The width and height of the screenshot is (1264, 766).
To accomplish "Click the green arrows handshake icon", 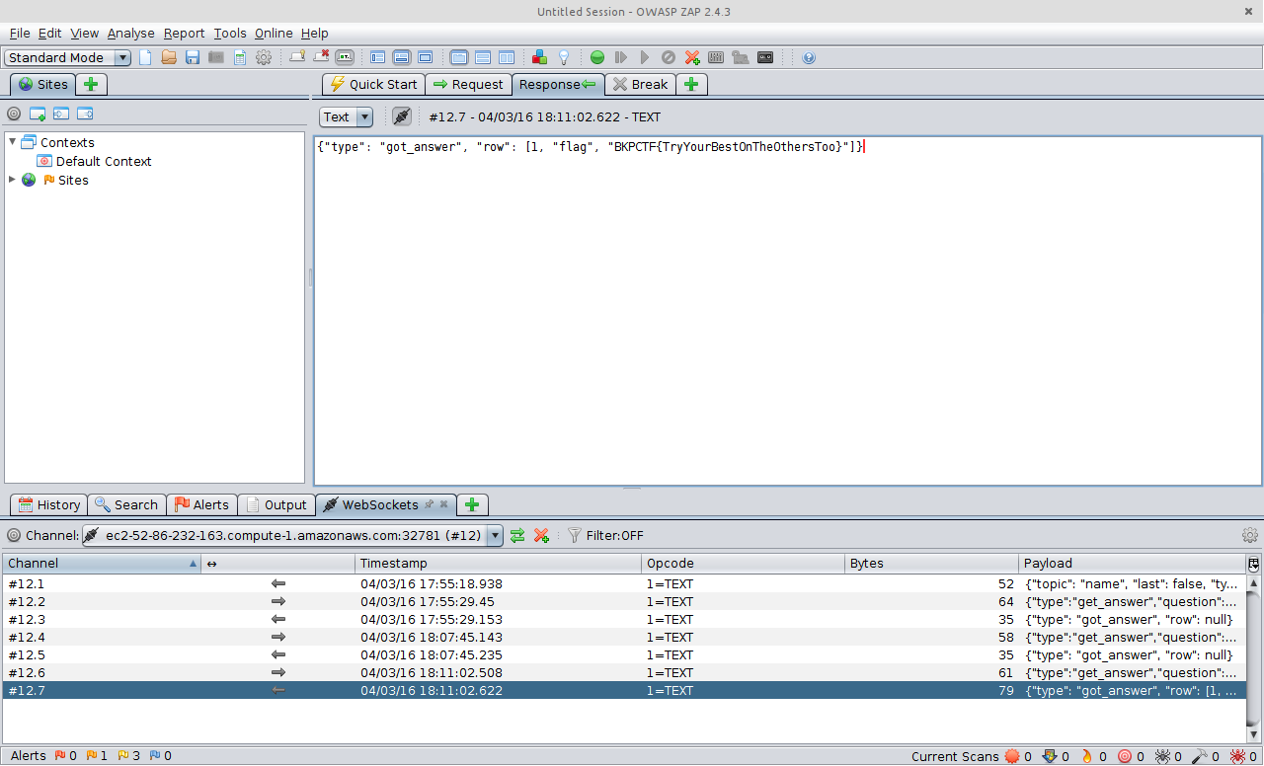I will tap(517, 535).
